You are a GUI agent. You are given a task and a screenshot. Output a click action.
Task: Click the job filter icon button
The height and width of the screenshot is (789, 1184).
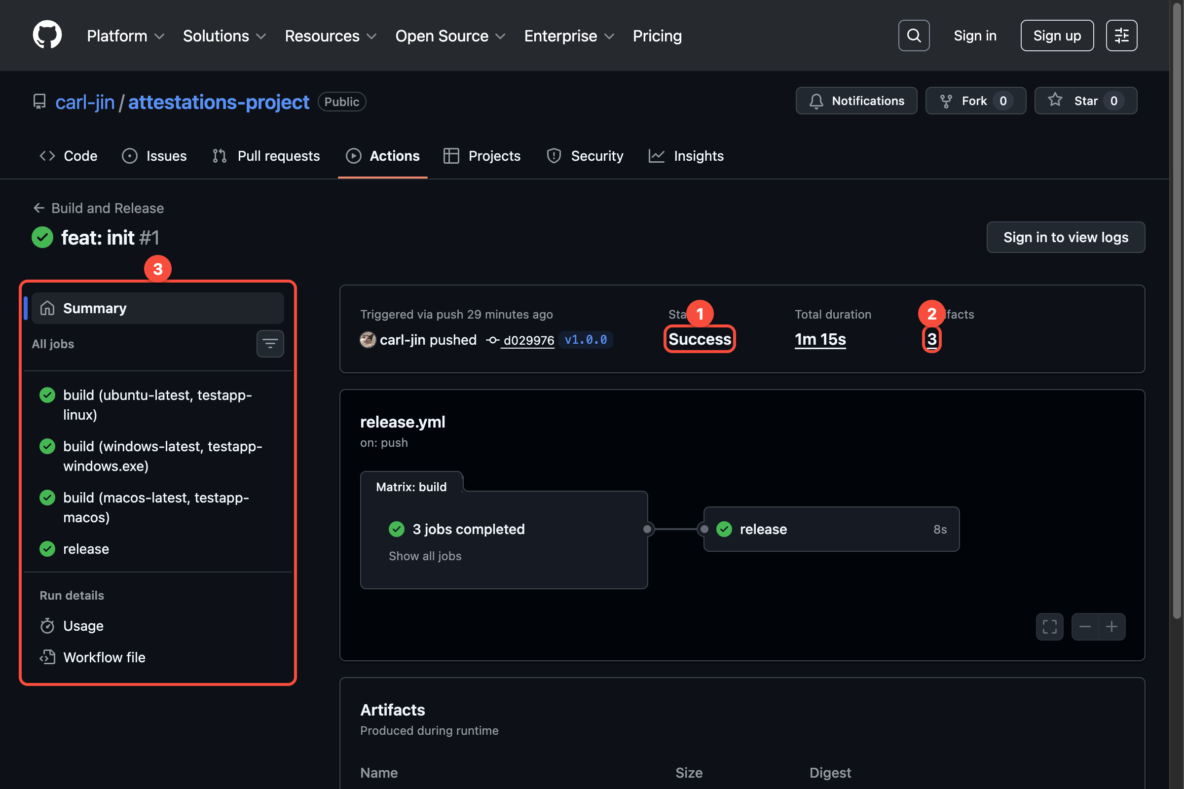(270, 344)
